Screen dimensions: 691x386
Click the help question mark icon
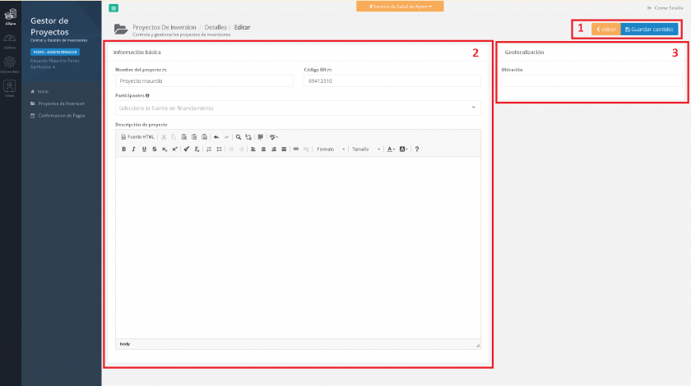click(x=417, y=149)
